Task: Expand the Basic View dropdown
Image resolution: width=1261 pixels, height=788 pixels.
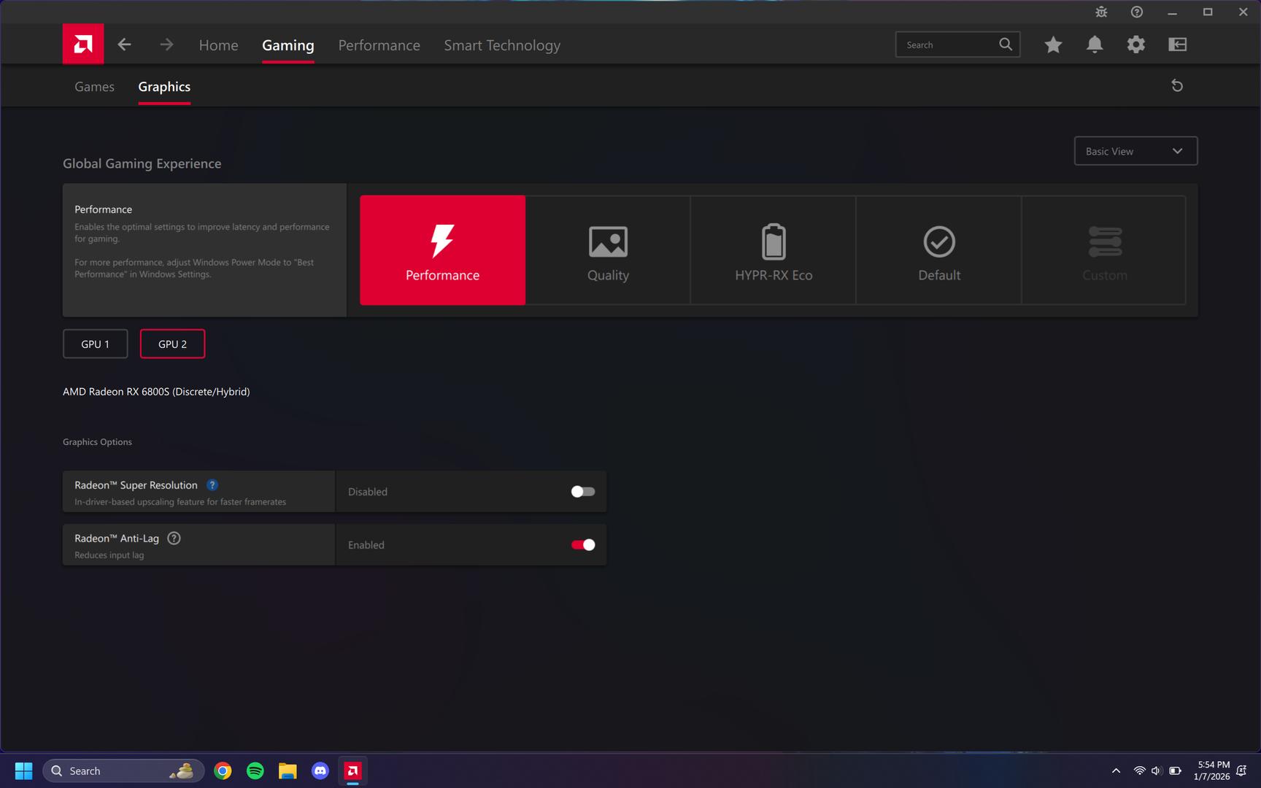Action: click(1135, 151)
